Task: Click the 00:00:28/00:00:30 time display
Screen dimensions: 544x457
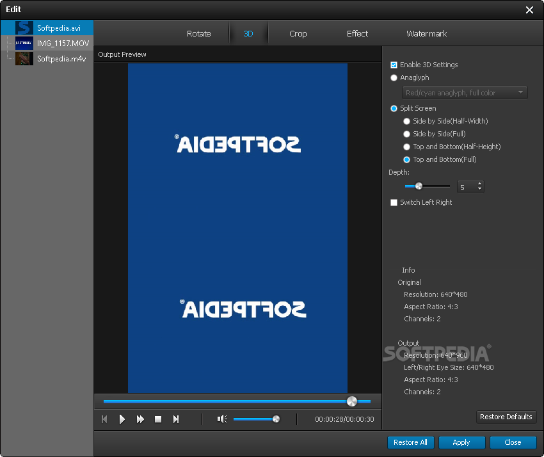Action: pos(344,419)
